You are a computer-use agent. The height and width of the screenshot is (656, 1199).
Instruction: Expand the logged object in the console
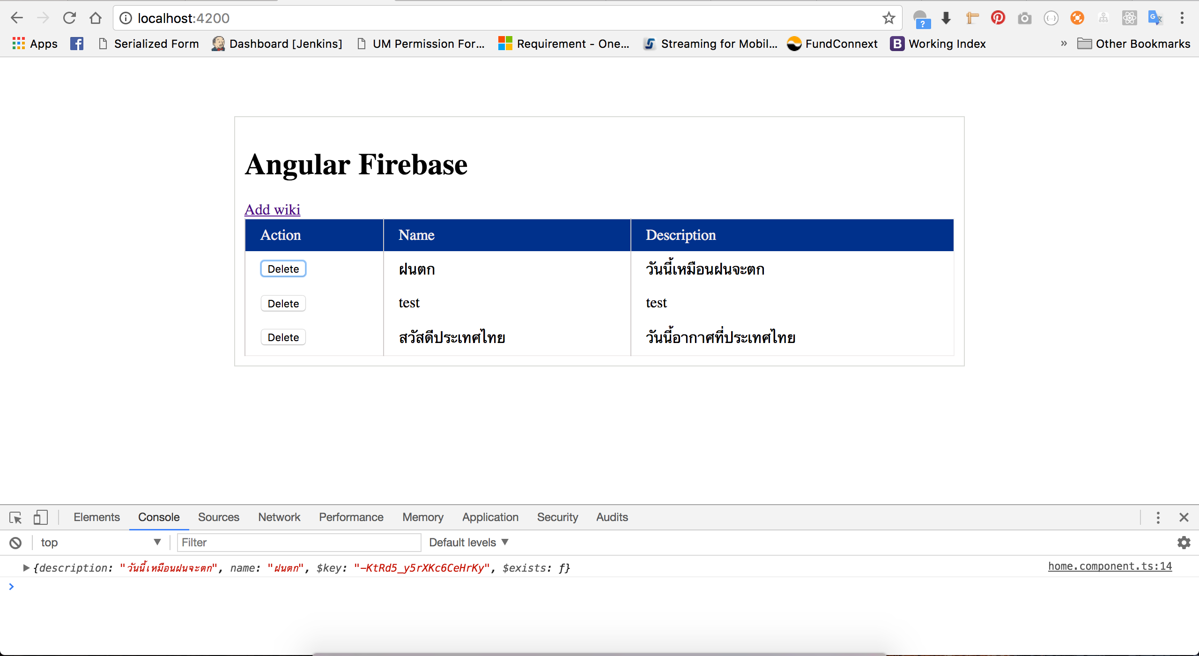(x=26, y=567)
